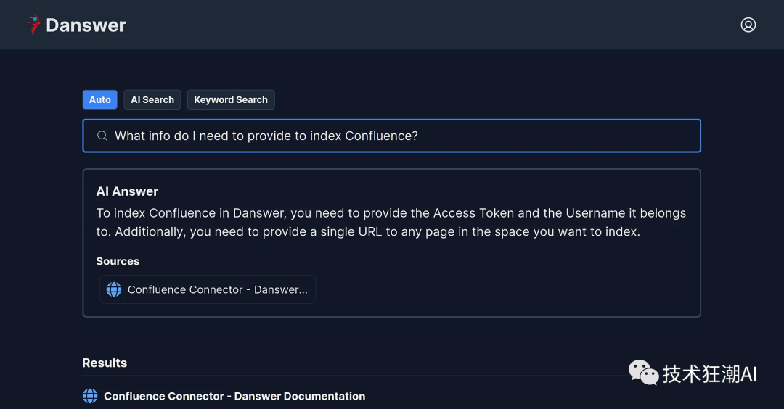Open the user profile icon
The width and height of the screenshot is (784, 409).
click(x=748, y=25)
